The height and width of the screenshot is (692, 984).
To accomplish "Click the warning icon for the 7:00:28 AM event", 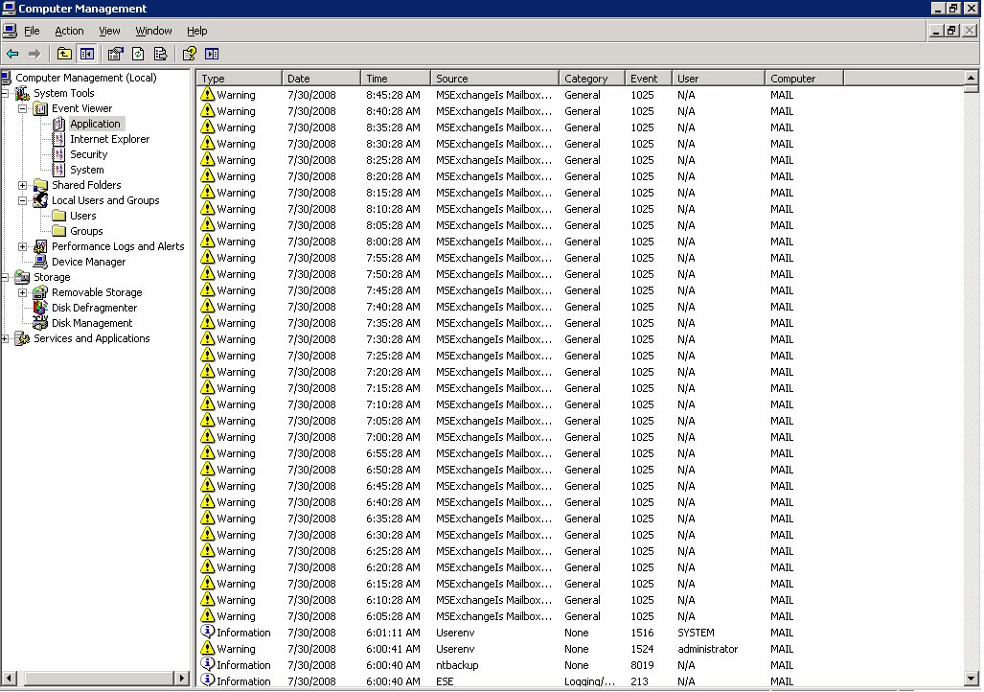I will tap(208, 437).
